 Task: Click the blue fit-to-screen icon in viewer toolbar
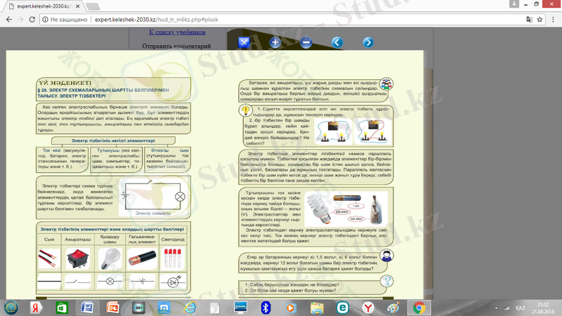(244, 43)
